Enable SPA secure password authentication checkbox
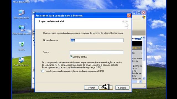The width and height of the screenshot is (177, 99). point(43,71)
